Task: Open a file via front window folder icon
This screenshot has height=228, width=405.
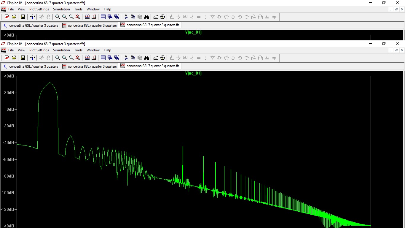Action: point(14,58)
